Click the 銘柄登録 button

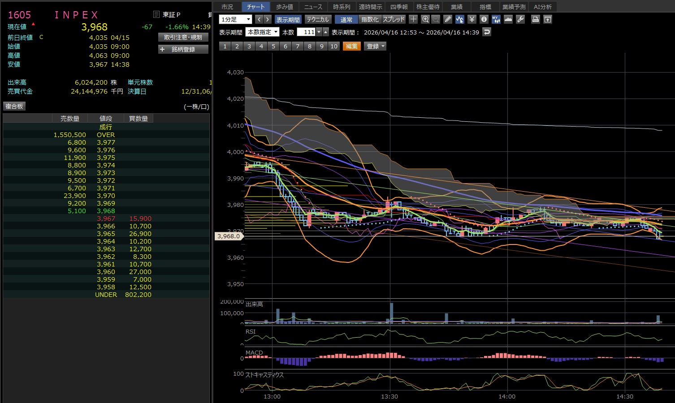pyautogui.click(x=183, y=49)
